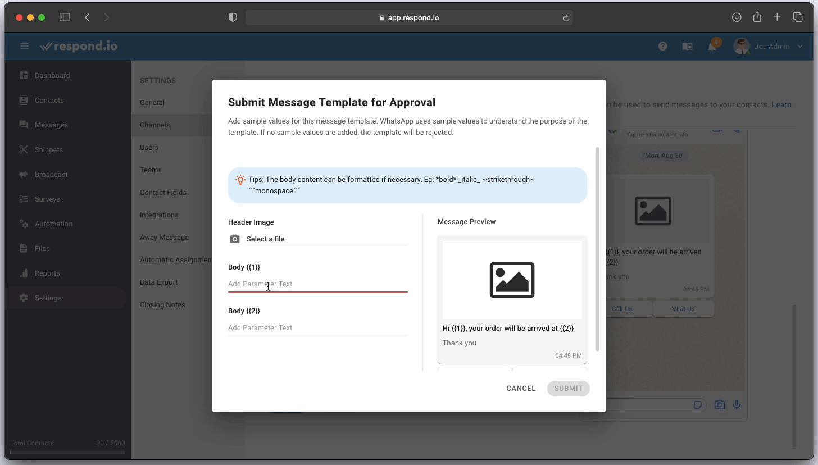Click the Call Us button in background preview
The height and width of the screenshot is (465, 818).
coord(622,309)
